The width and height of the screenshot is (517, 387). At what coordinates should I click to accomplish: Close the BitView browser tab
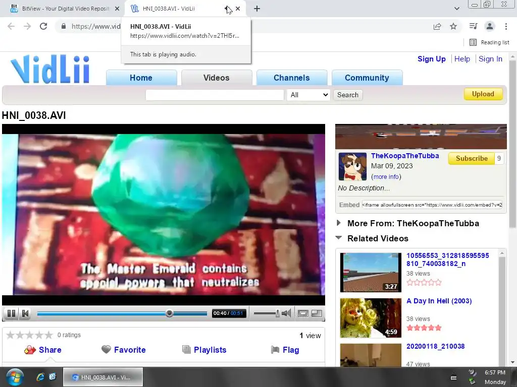(x=117, y=9)
